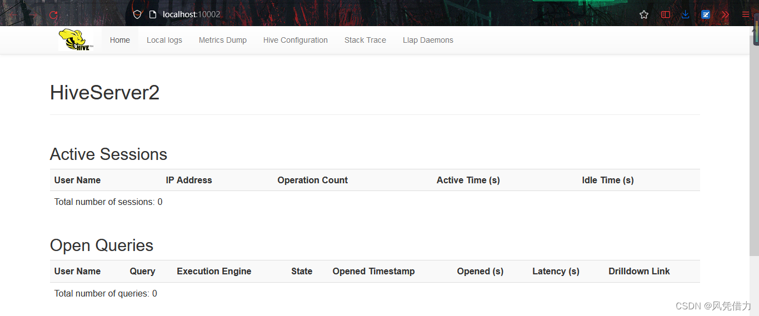The image size is (759, 316).
Task: Click the HiveServer2 heading
Action: tap(104, 92)
